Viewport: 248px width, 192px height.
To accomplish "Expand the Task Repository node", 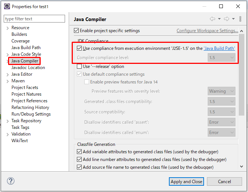I will 7,121.
